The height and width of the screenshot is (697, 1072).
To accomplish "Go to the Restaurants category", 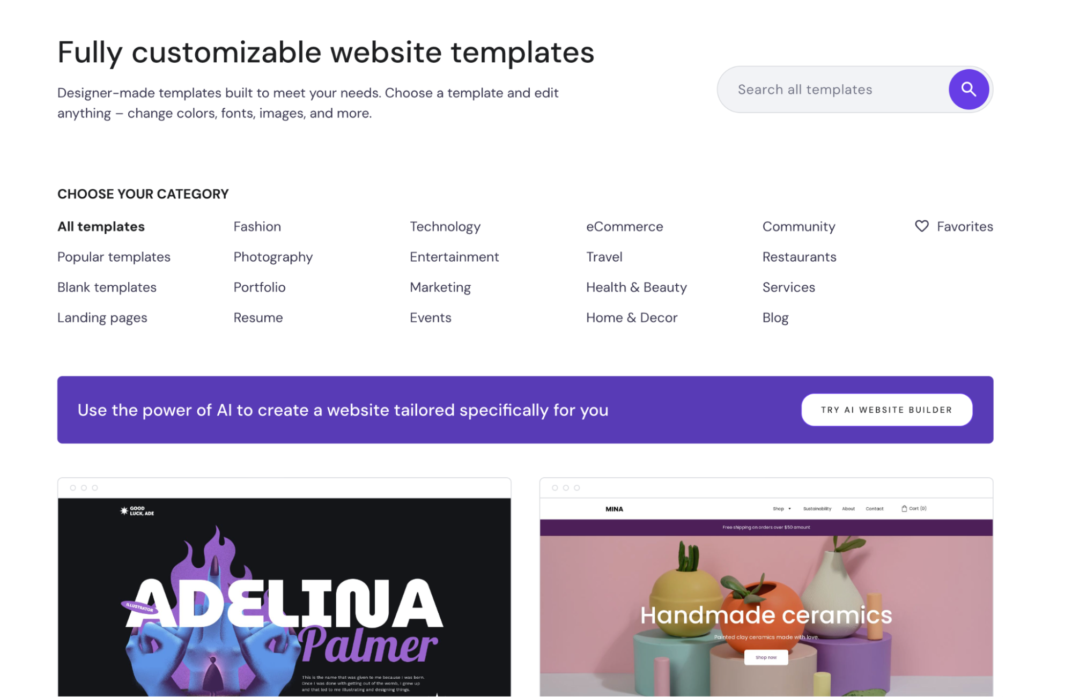I will [799, 257].
